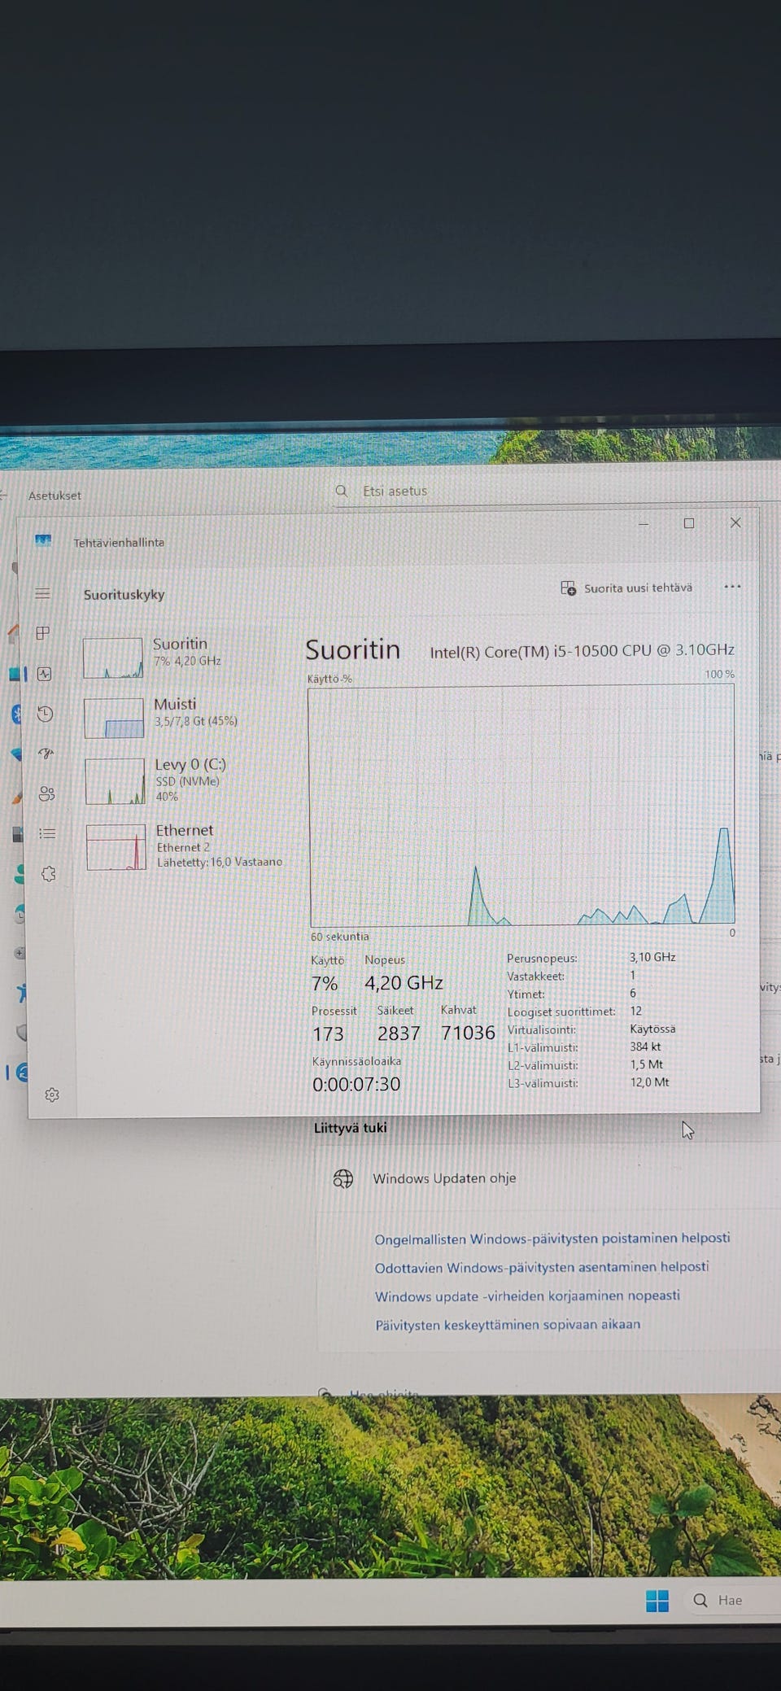Click the Virtualisointi Käytössä value

652,1029
